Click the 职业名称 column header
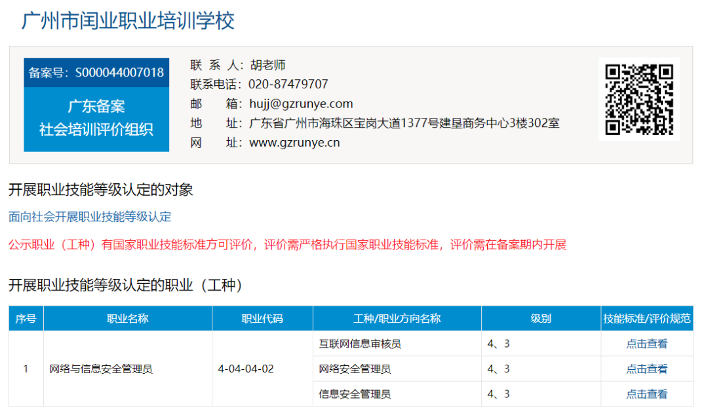The width and height of the screenshot is (708, 417). (x=128, y=319)
